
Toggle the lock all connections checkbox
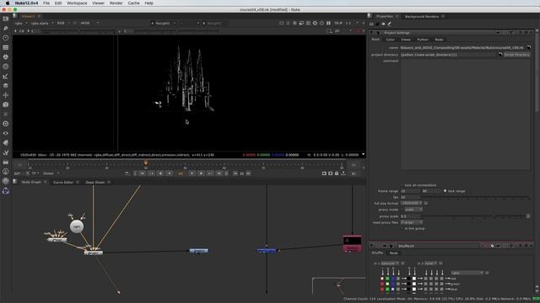402,185
